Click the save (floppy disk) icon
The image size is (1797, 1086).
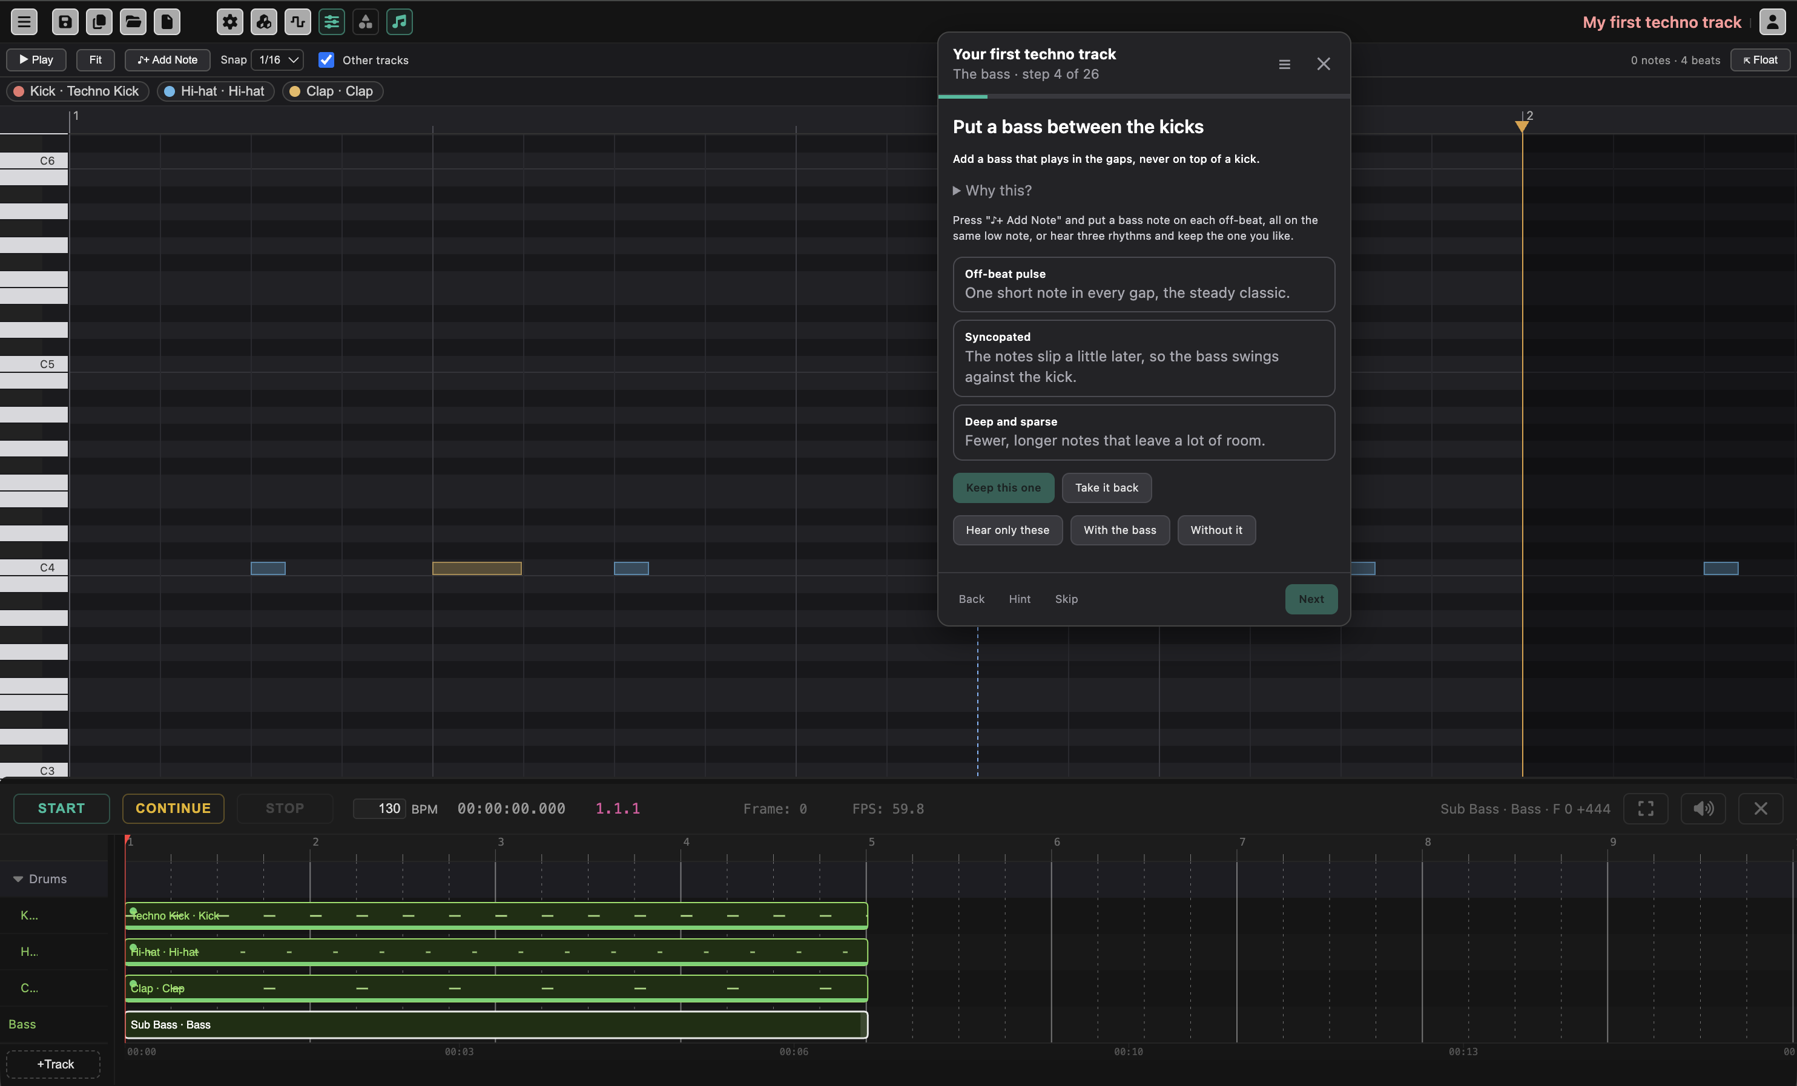point(65,22)
